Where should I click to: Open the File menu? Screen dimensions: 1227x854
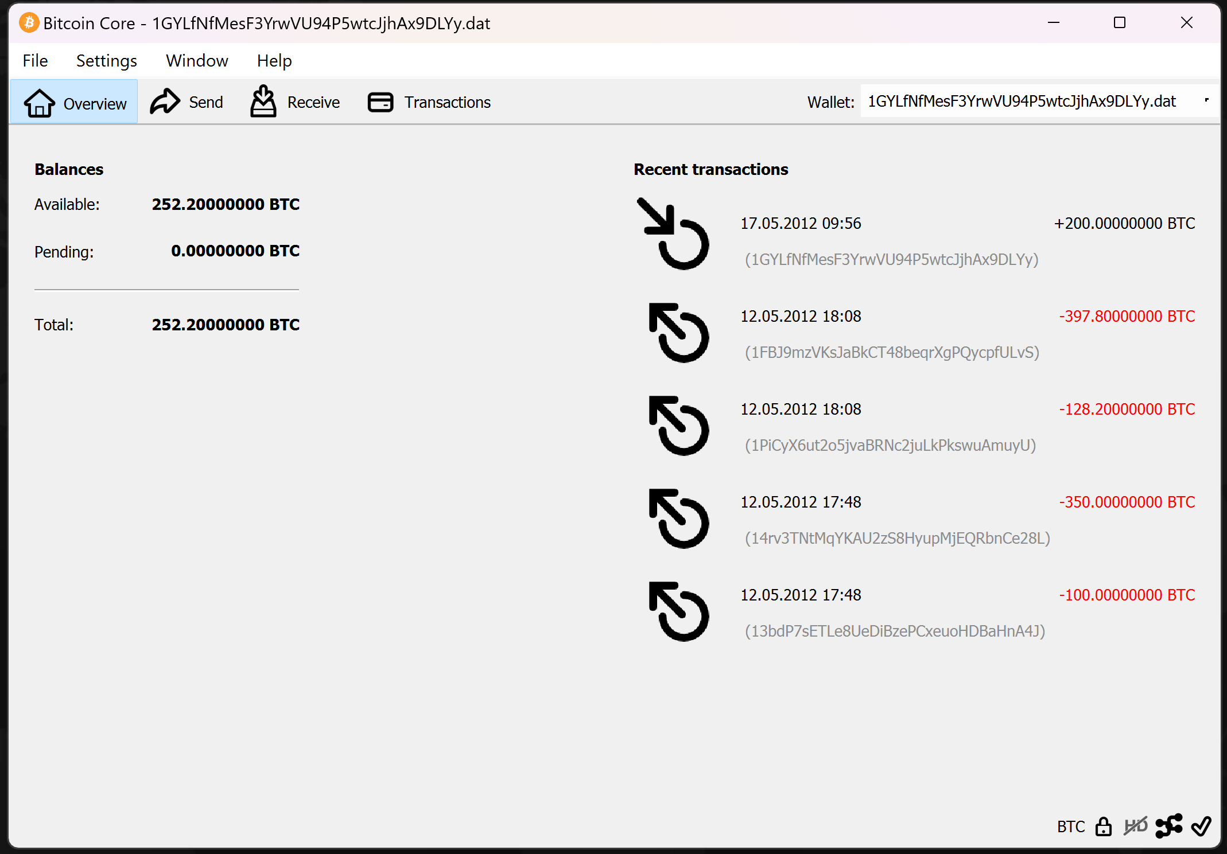click(x=35, y=61)
